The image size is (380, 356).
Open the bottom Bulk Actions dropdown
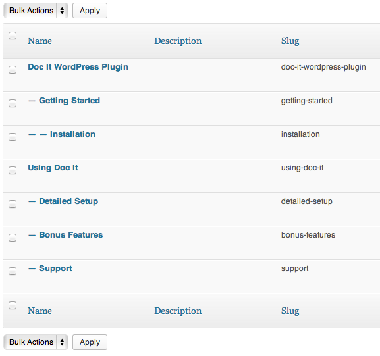pyautogui.click(x=36, y=342)
